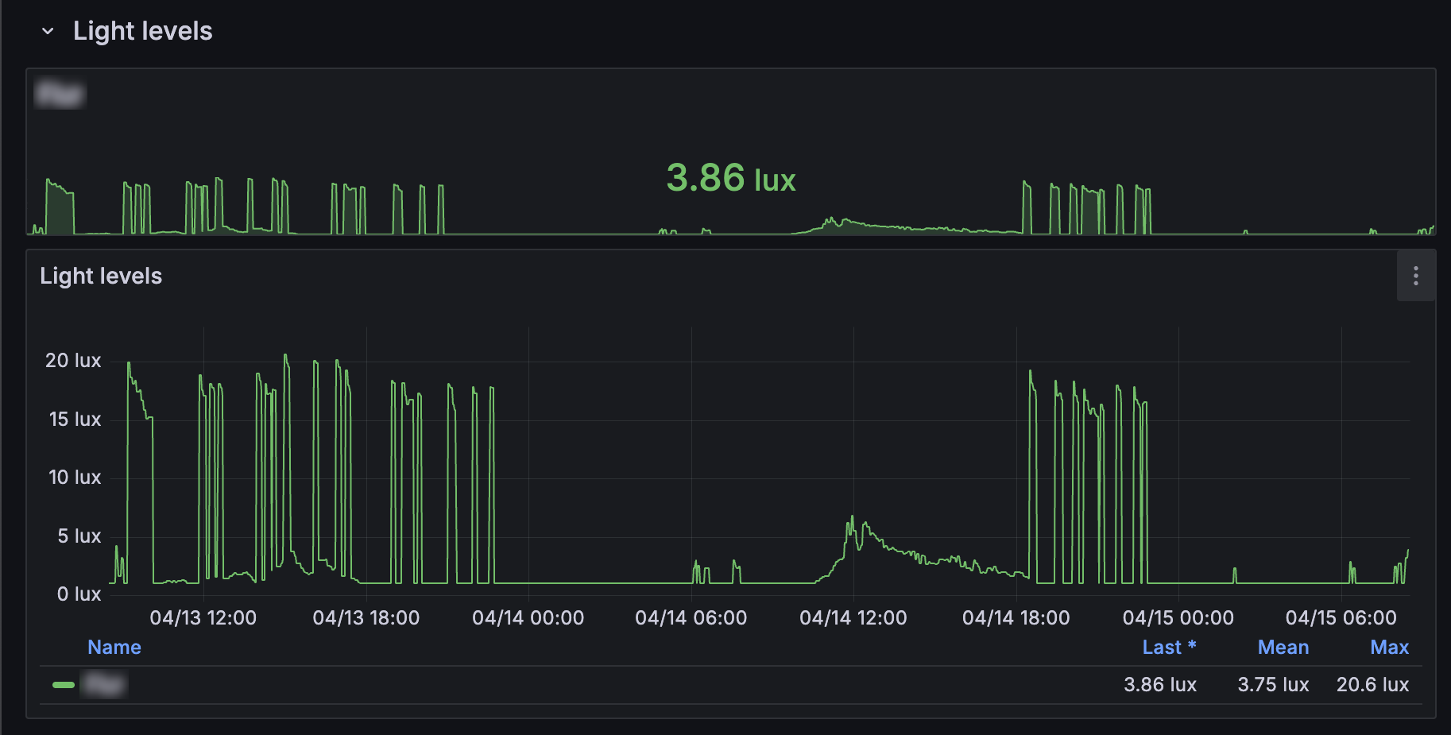Click the 04/14 12:00 time axis label

click(x=853, y=618)
